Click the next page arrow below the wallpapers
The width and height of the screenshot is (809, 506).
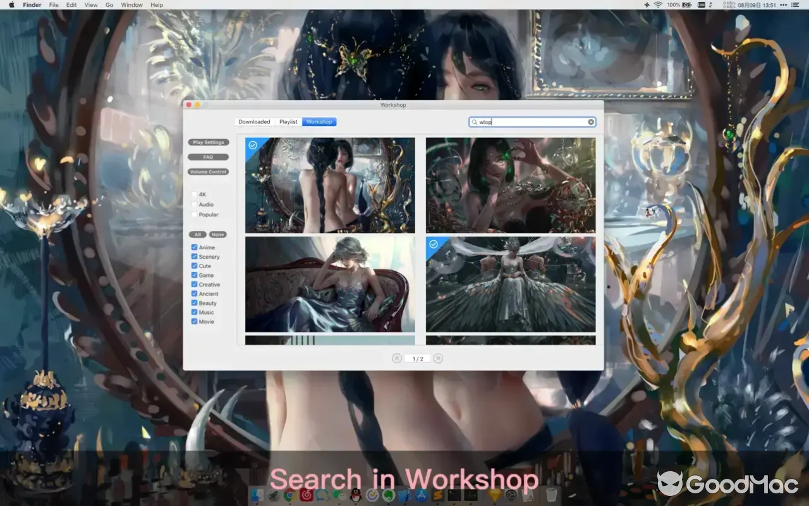438,358
